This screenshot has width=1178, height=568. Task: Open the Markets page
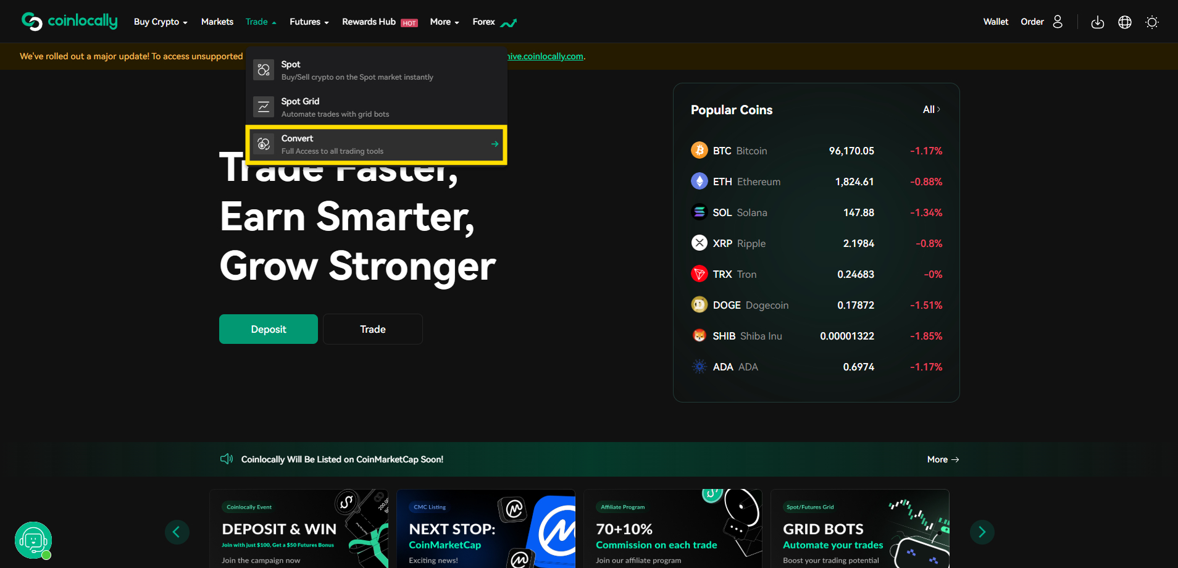point(217,22)
